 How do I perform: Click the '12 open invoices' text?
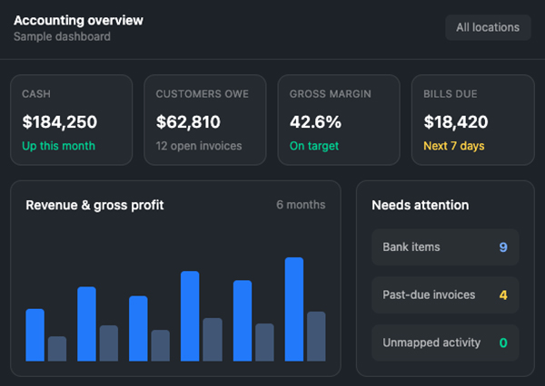[x=198, y=146]
